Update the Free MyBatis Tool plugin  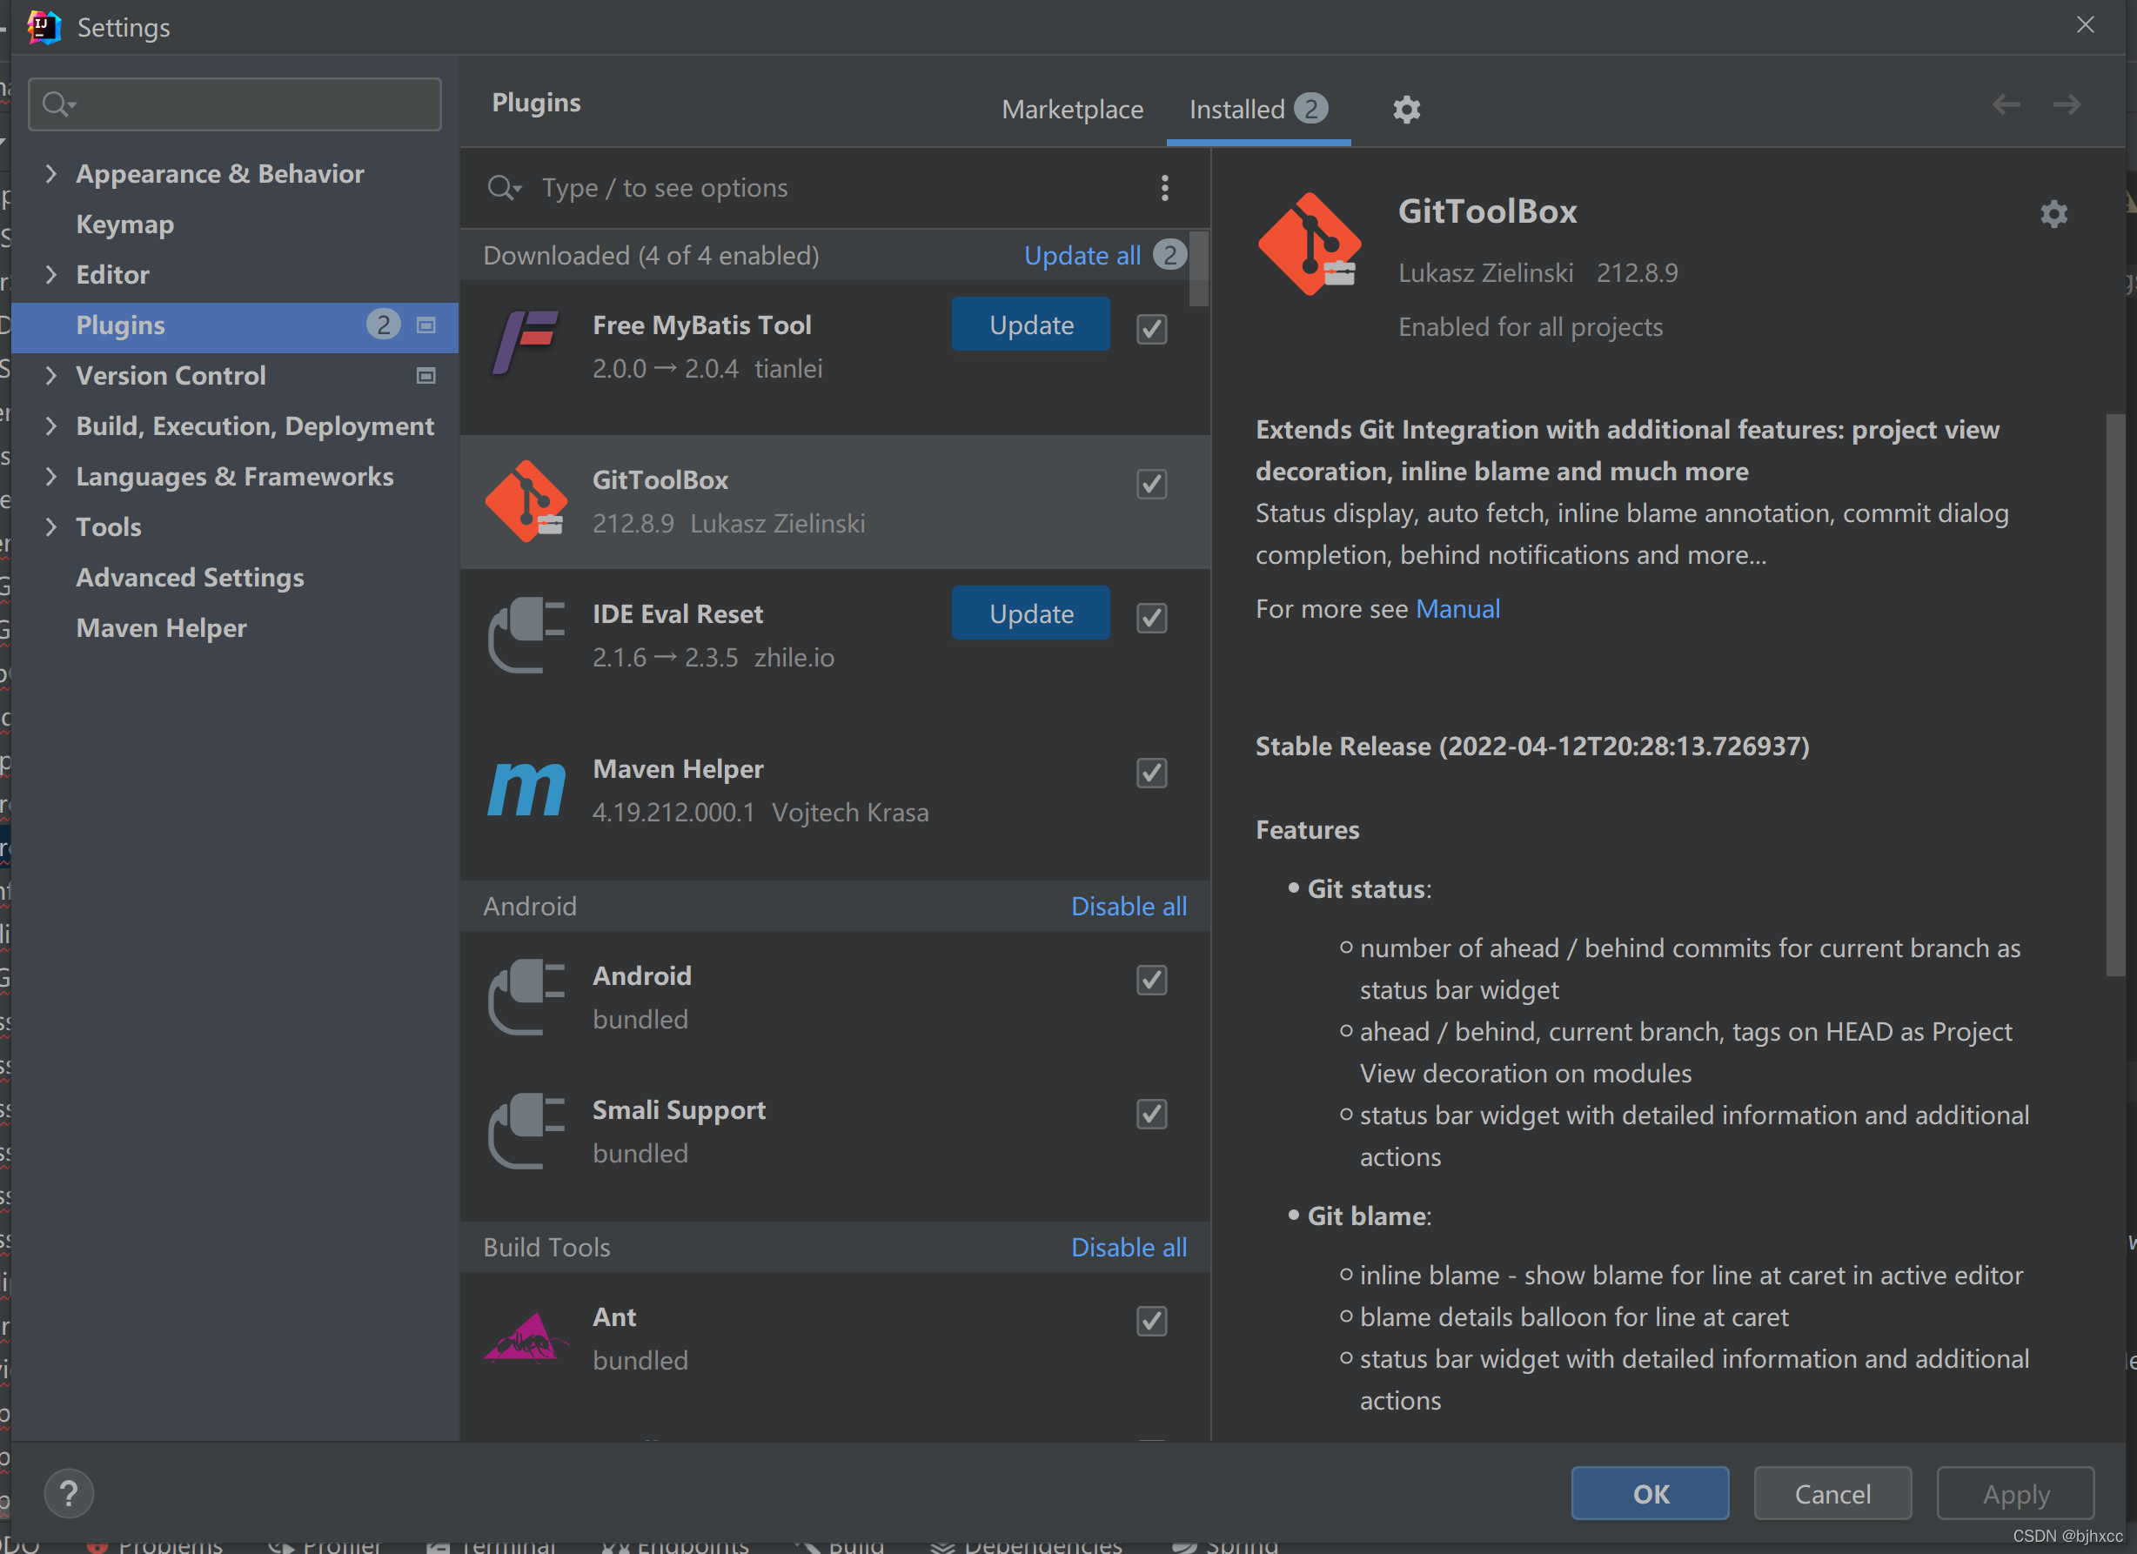pyautogui.click(x=1031, y=325)
